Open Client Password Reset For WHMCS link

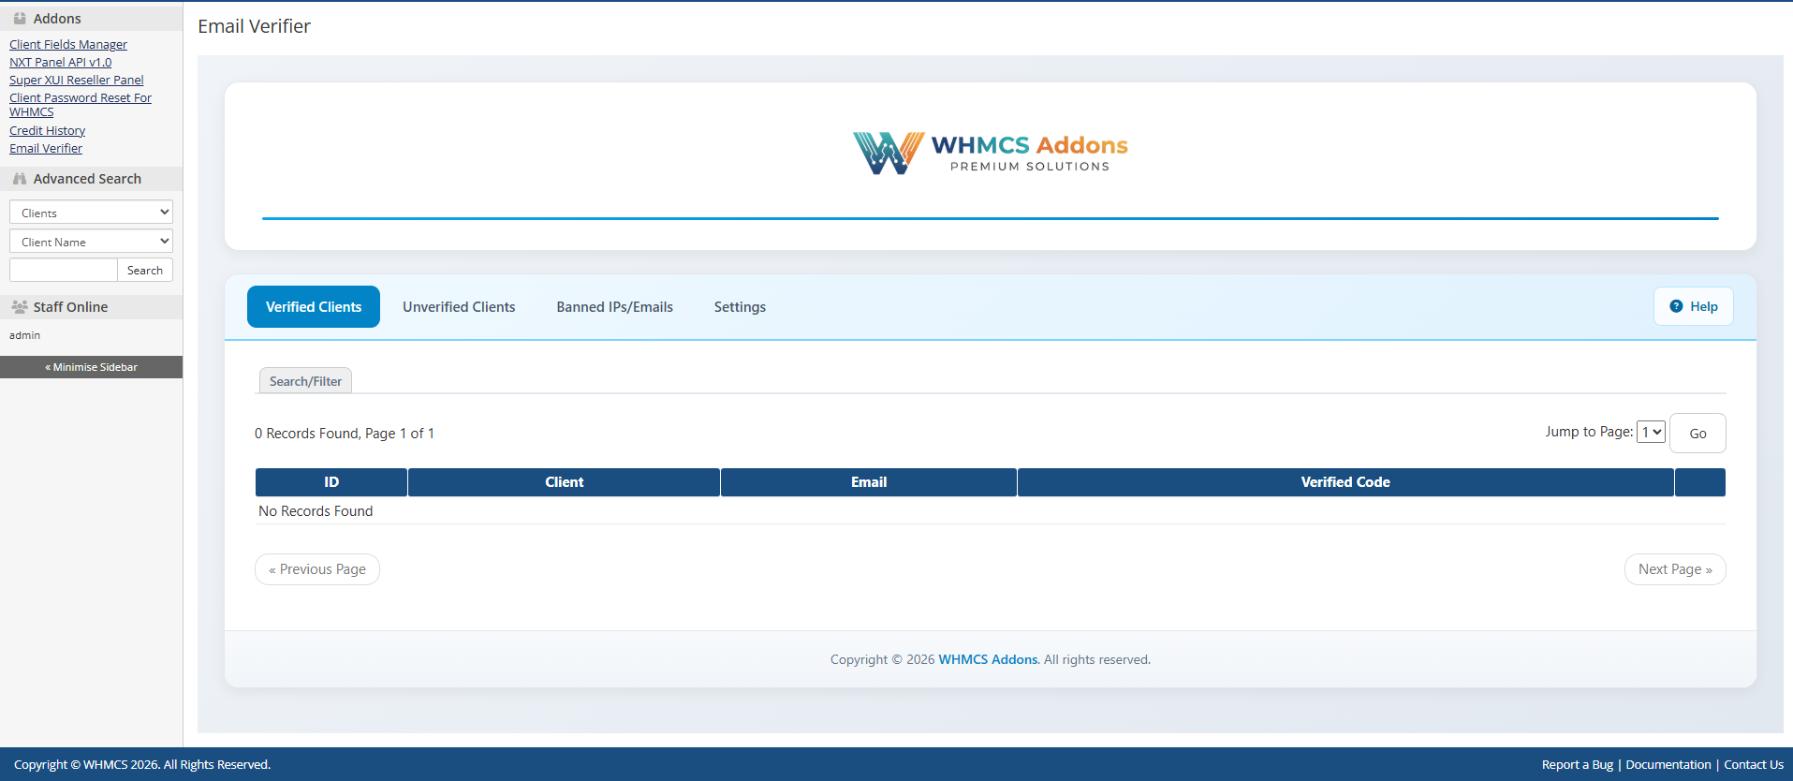pos(81,105)
